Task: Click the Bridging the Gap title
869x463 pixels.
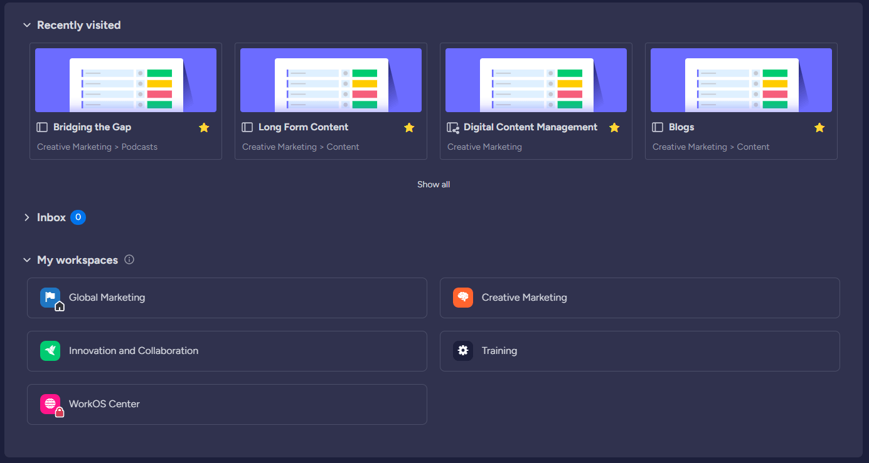Action: click(92, 127)
